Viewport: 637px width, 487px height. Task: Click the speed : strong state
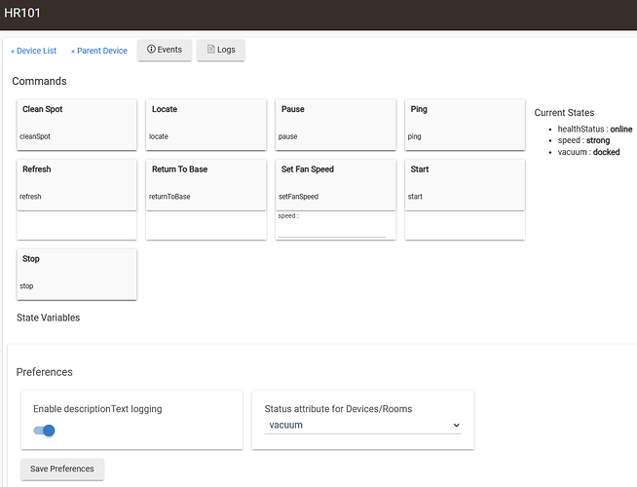[x=583, y=140]
